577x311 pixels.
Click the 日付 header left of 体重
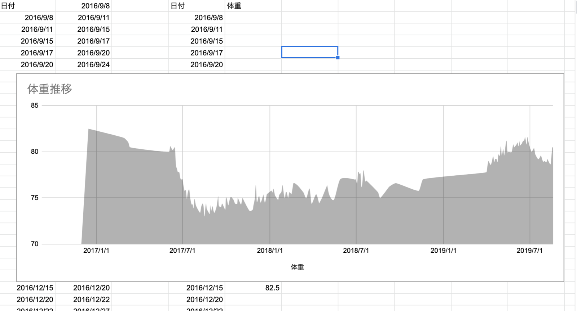pyautogui.click(x=197, y=6)
